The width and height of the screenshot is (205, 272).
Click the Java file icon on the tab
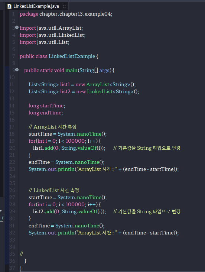[9, 6]
